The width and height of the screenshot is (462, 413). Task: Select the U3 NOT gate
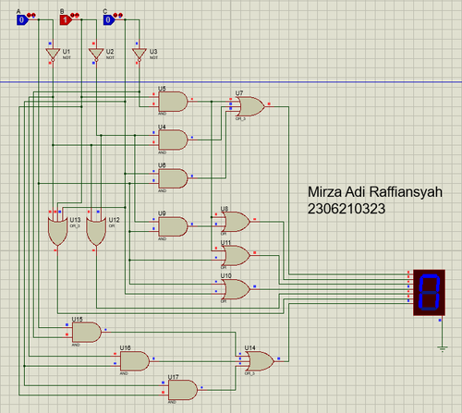coord(140,55)
